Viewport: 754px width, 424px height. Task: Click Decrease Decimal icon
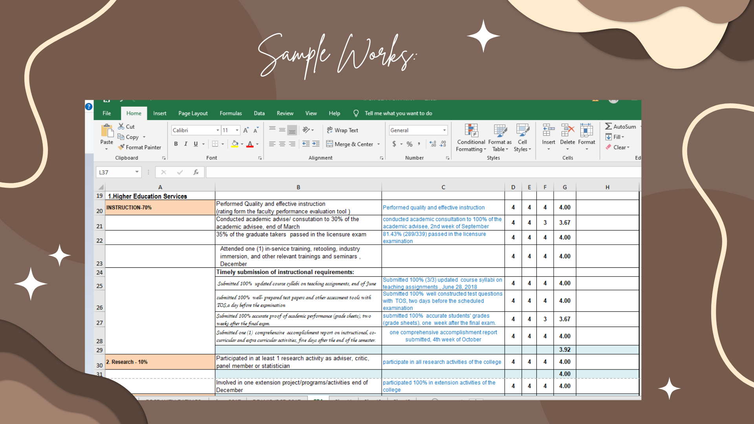click(443, 144)
